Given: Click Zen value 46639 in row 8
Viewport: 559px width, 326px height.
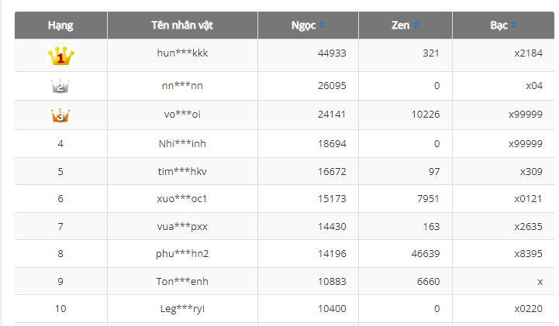Looking at the screenshot, I should 425,254.
